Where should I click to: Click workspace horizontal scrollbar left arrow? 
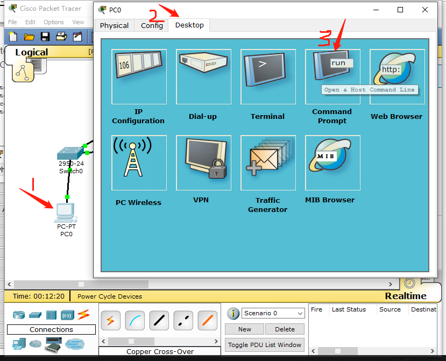9,284
